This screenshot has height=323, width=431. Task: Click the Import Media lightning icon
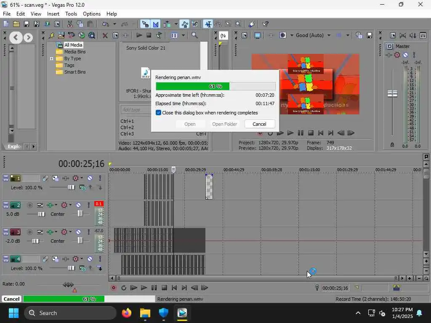point(51,35)
